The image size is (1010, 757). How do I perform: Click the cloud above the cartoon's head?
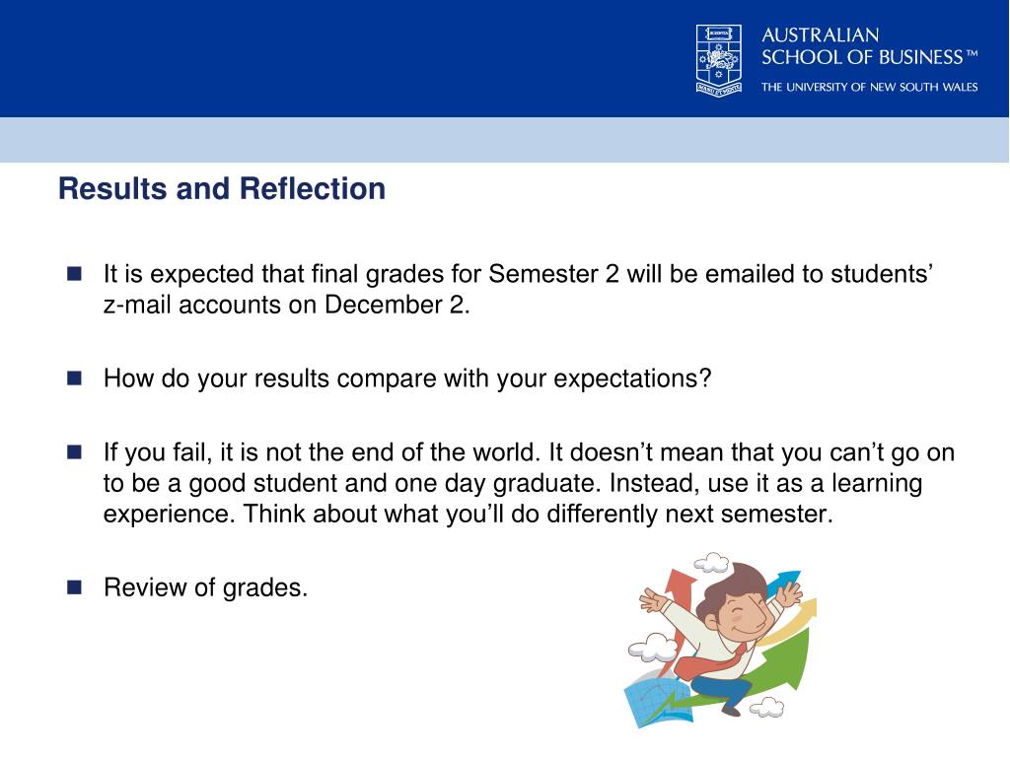point(711,563)
